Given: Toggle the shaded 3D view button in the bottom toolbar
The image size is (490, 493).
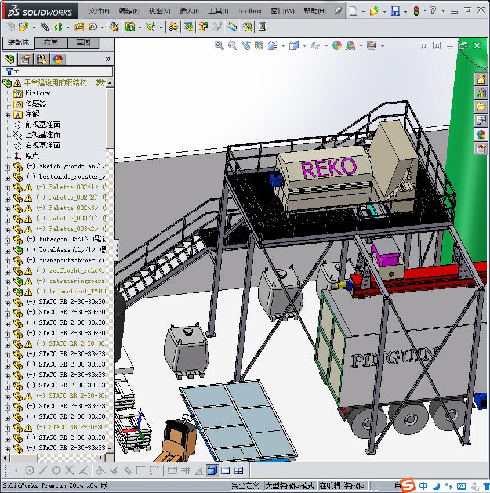Looking at the screenshot, I should pyautogui.click(x=212, y=470).
